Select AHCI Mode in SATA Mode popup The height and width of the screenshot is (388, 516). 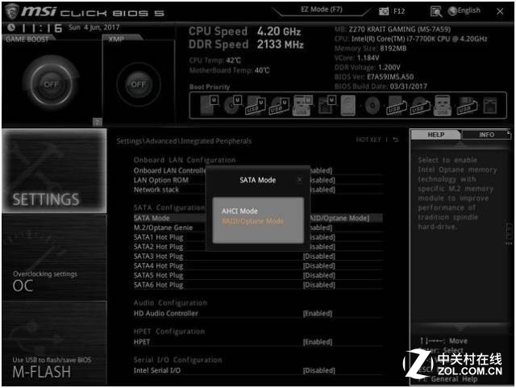[239, 211]
